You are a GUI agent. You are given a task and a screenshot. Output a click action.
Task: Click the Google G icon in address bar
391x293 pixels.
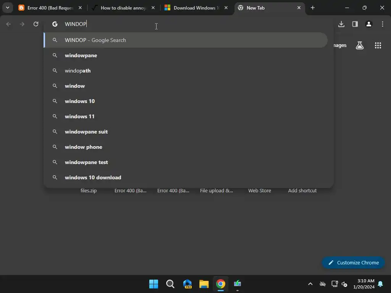pyautogui.click(x=55, y=24)
